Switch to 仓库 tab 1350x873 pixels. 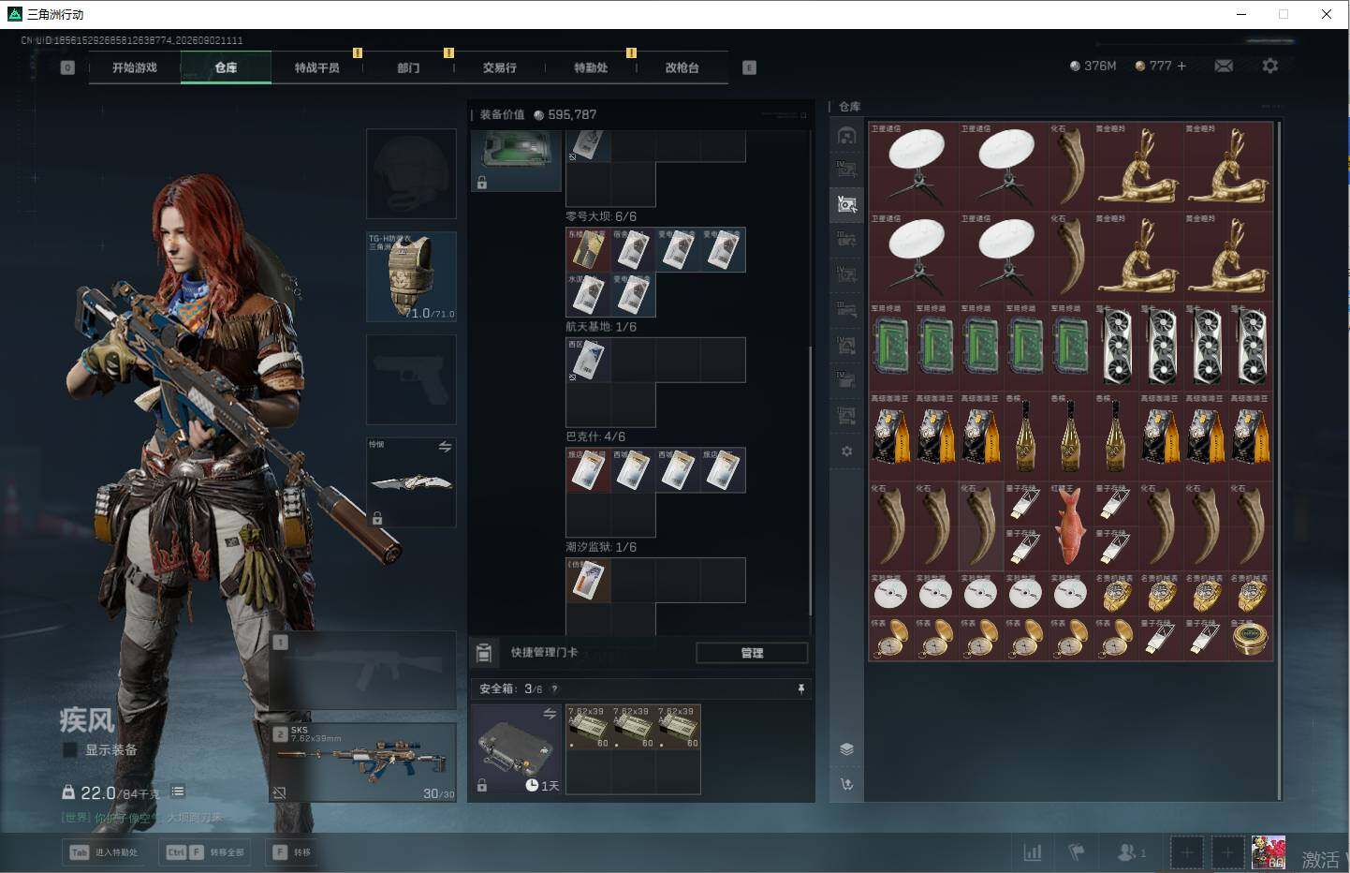[226, 67]
